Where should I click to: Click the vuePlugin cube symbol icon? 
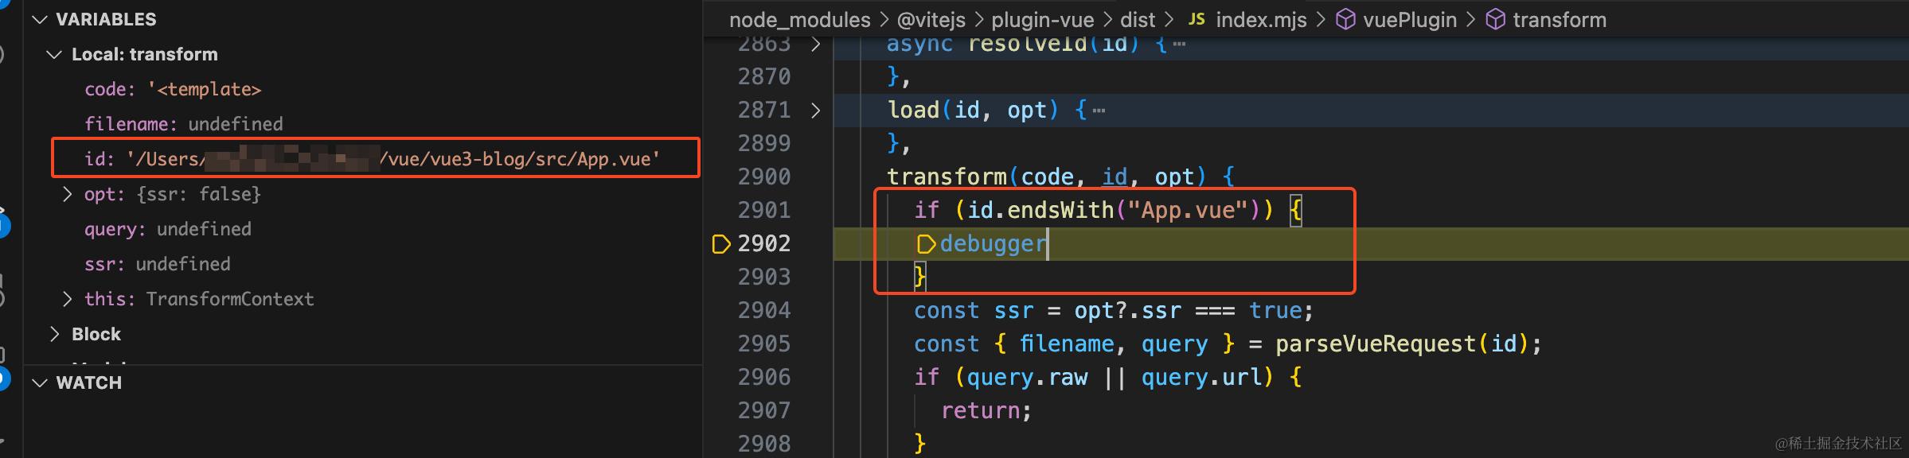pyautogui.click(x=1345, y=19)
